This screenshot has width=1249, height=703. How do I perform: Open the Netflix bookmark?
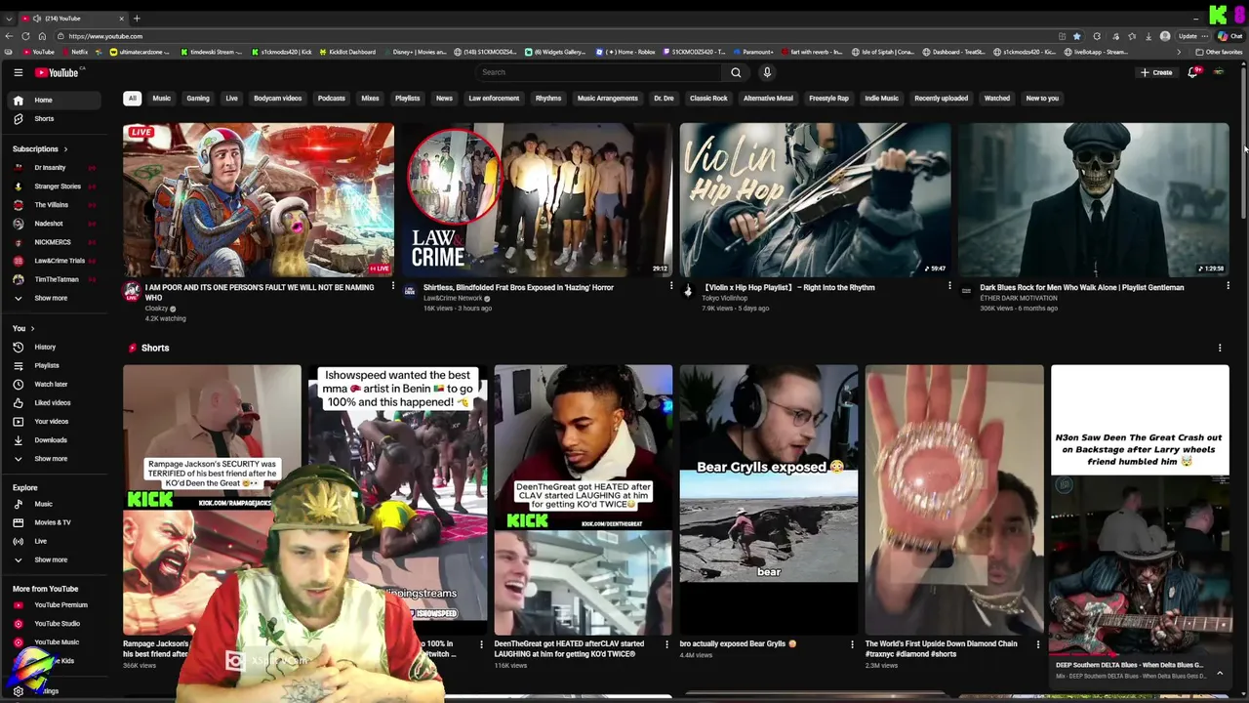(75, 52)
